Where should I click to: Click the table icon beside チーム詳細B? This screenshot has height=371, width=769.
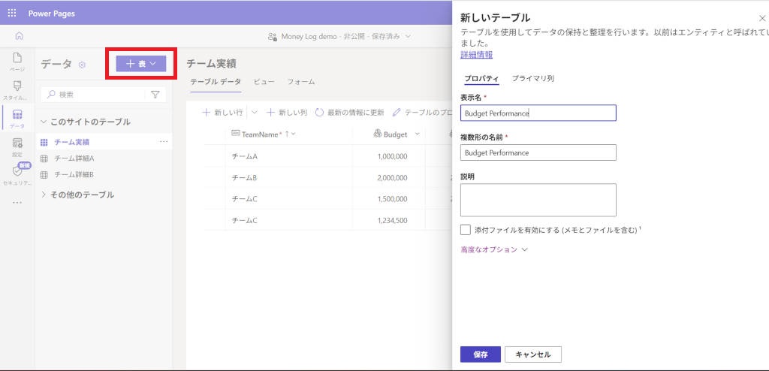pyautogui.click(x=44, y=175)
